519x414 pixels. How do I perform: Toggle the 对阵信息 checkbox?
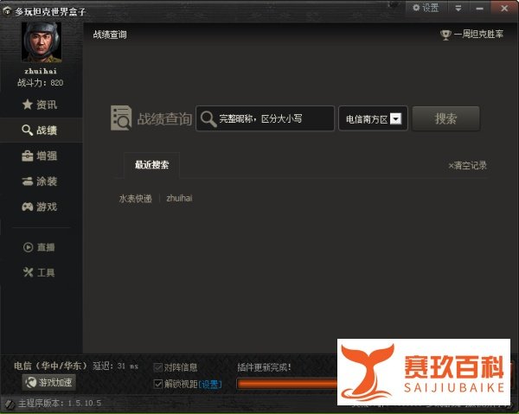click(158, 367)
